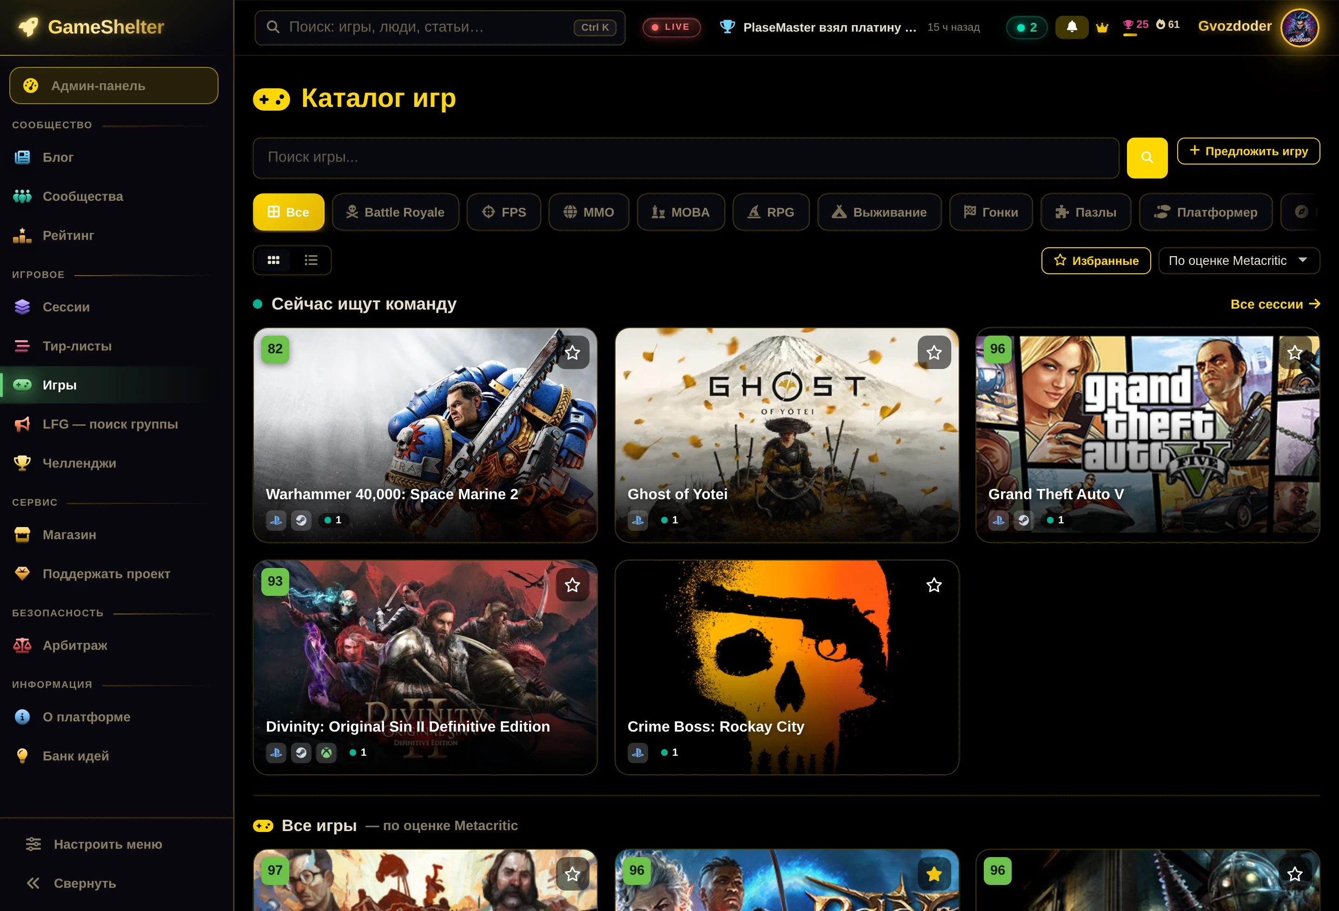Select Battle Royale genre filter

[395, 212]
